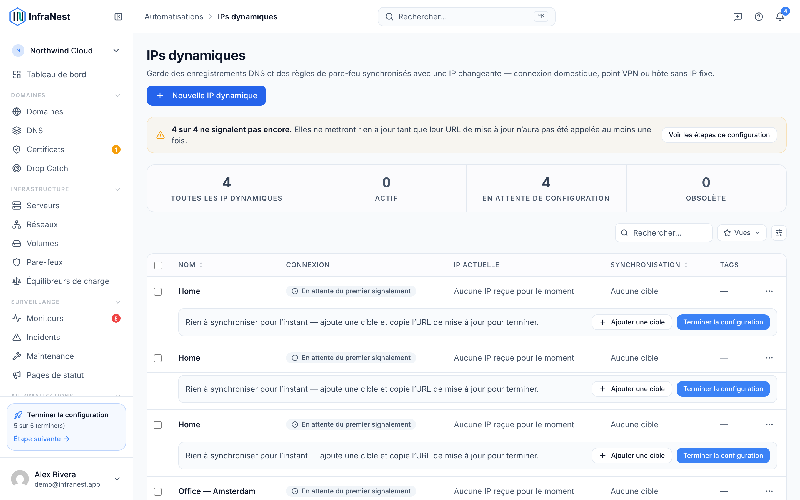Focus the table Rechercher search field
The width and height of the screenshot is (800, 500).
(x=663, y=233)
